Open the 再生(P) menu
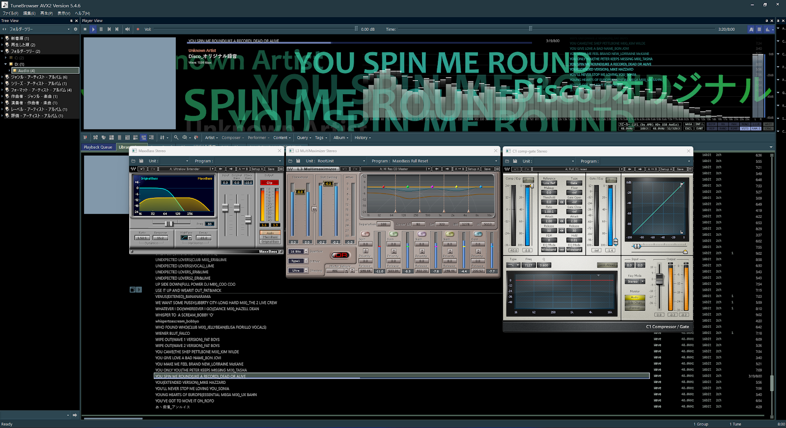Image resolution: width=786 pixels, height=428 pixels. click(47, 13)
